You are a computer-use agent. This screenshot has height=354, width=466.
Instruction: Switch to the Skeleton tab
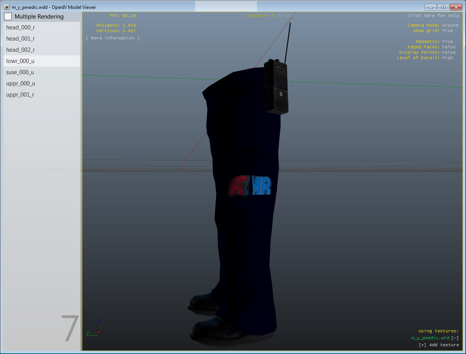tap(287, 16)
